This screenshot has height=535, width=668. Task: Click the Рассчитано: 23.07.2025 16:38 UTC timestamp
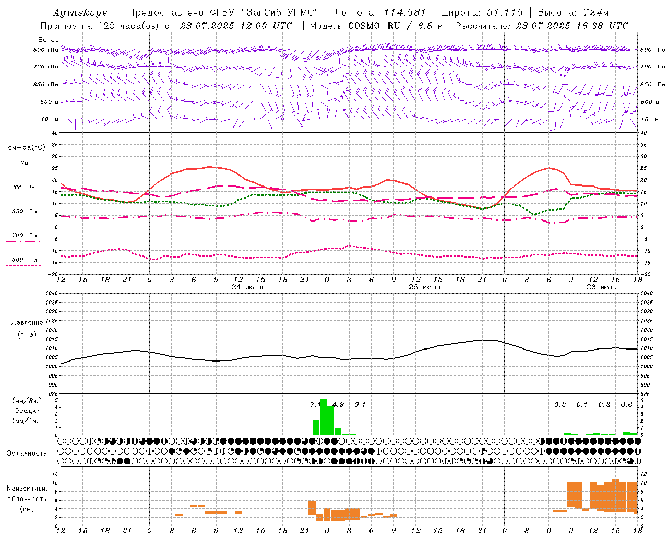(542, 26)
